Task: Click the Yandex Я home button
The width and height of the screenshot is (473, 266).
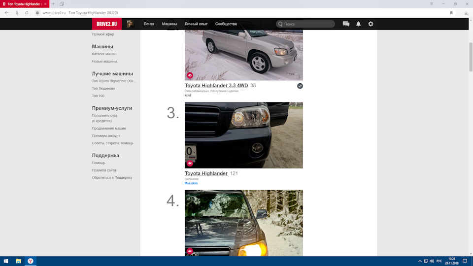Action: coord(17,13)
